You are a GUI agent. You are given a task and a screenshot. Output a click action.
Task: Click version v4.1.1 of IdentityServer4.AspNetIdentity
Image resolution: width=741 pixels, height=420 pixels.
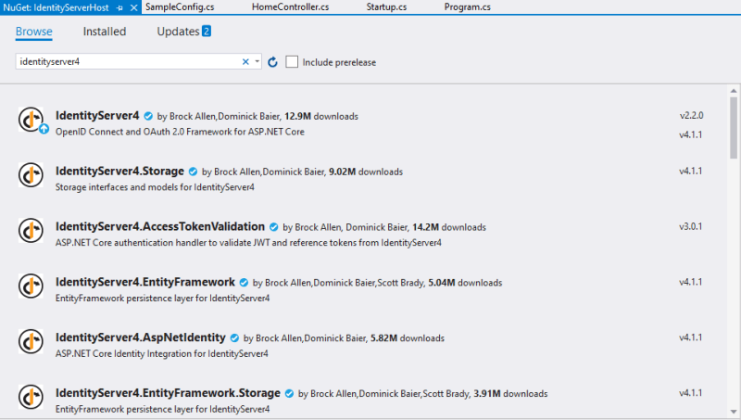[x=691, y=337]
